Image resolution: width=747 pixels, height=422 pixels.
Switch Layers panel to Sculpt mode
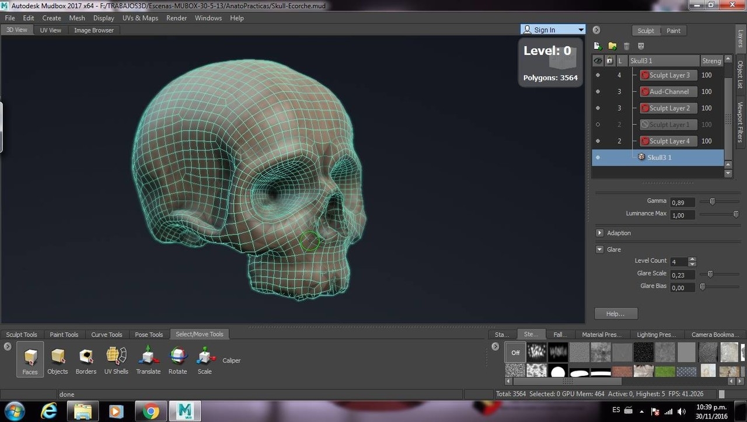pos(645,30)
